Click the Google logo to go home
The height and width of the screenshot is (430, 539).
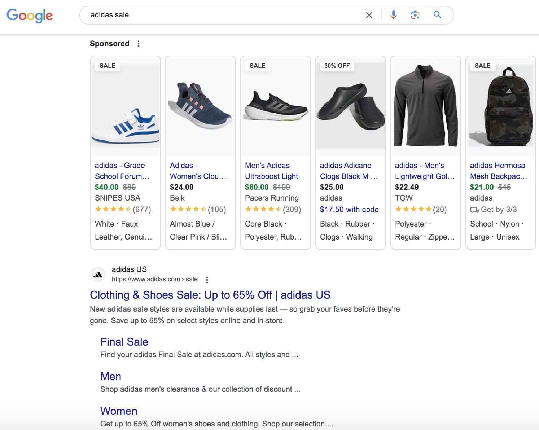[30, 16]
